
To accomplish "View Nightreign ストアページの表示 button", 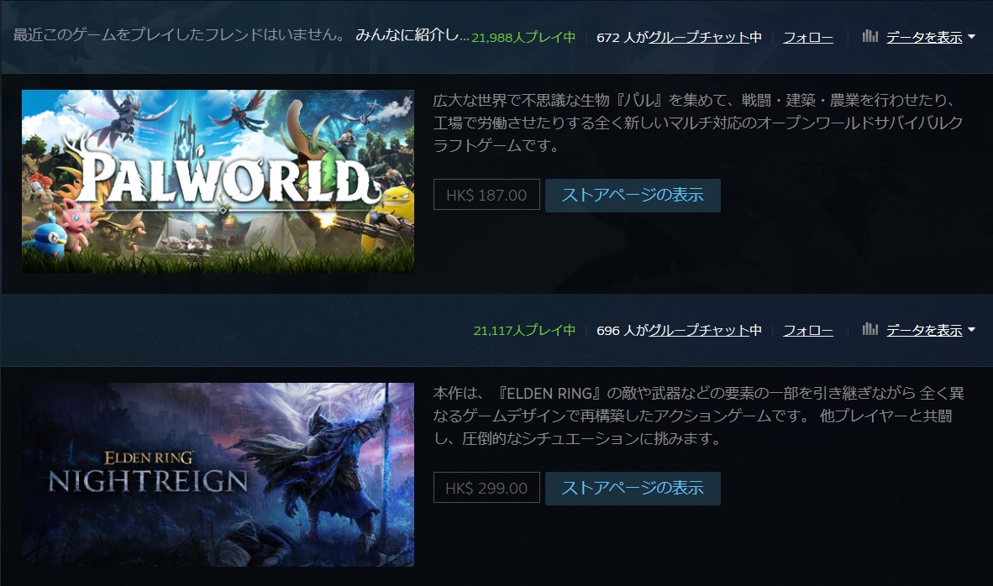I will [x=633, y=488].
